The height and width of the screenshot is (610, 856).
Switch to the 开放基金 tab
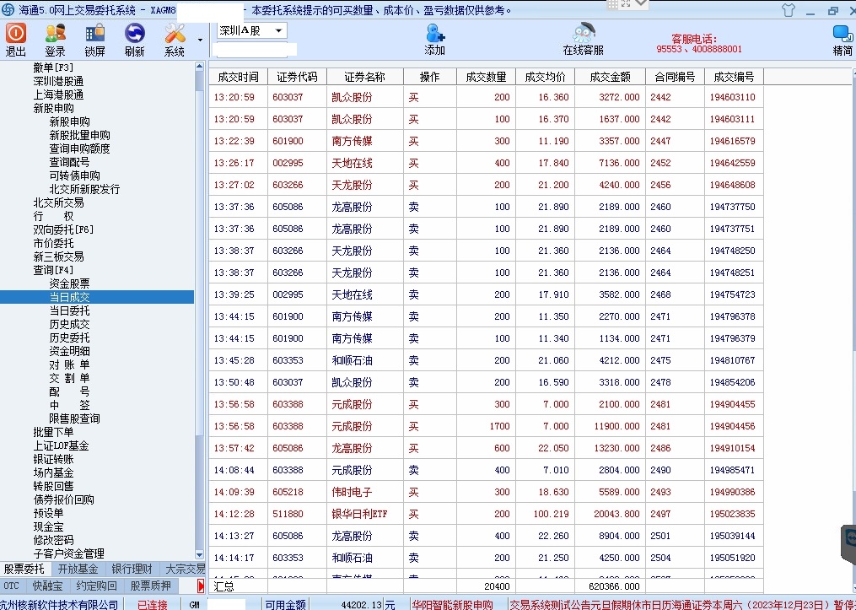tap(78, 569)
